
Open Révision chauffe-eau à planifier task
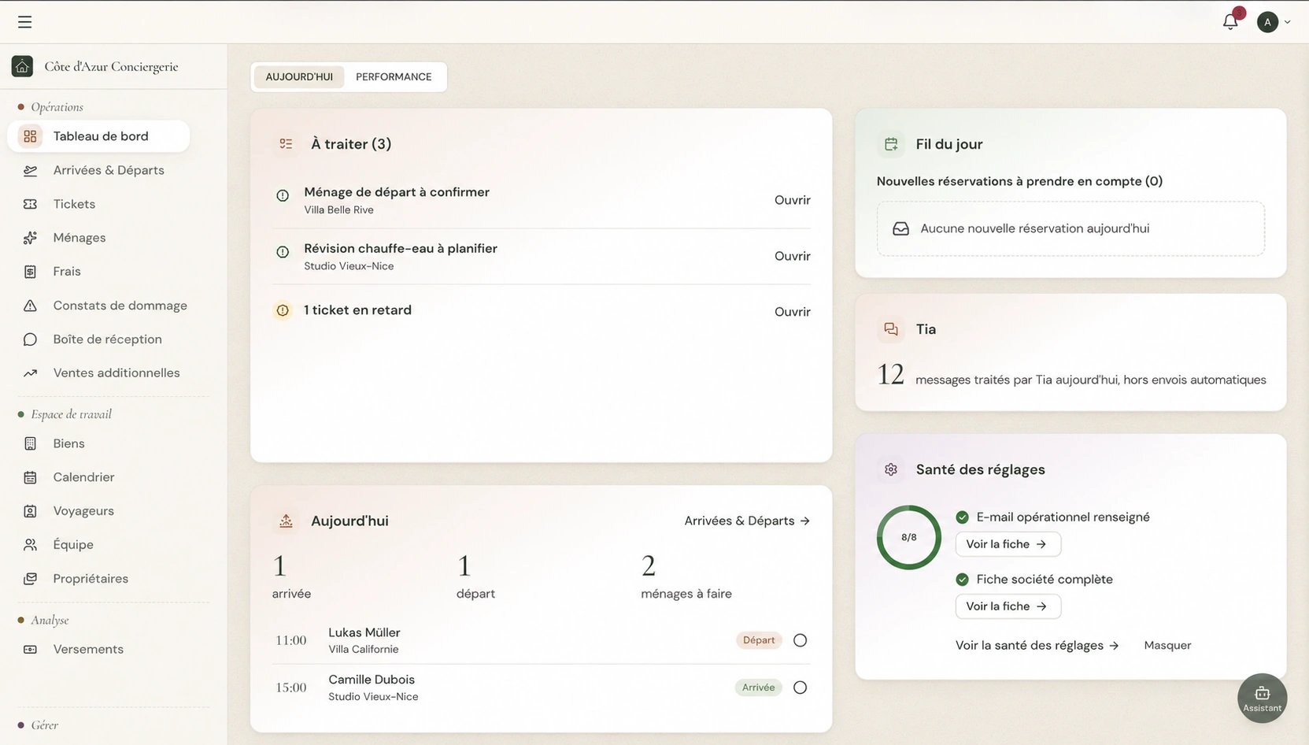coord(792,256)
